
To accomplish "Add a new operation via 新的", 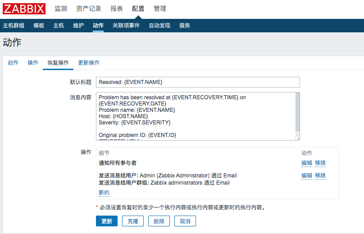I will pyautogui.click(x=104, y=193).
